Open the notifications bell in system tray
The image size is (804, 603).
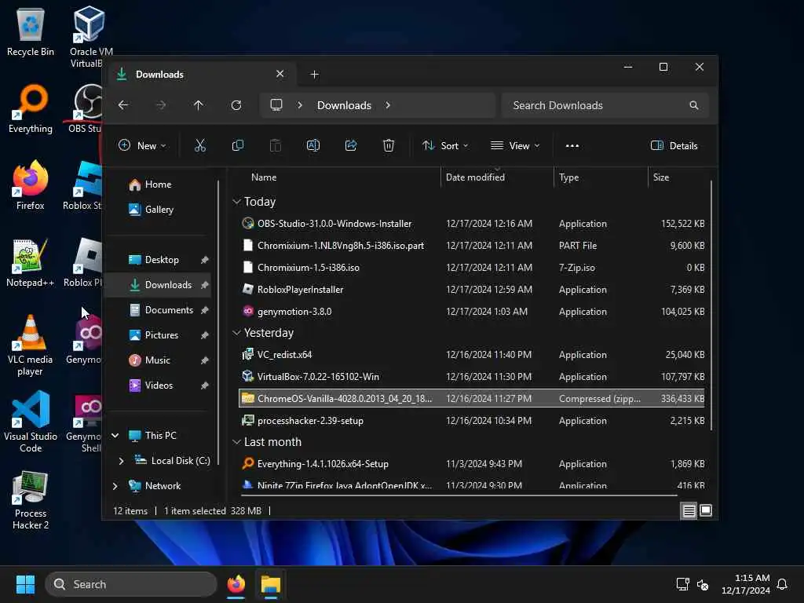783,584
